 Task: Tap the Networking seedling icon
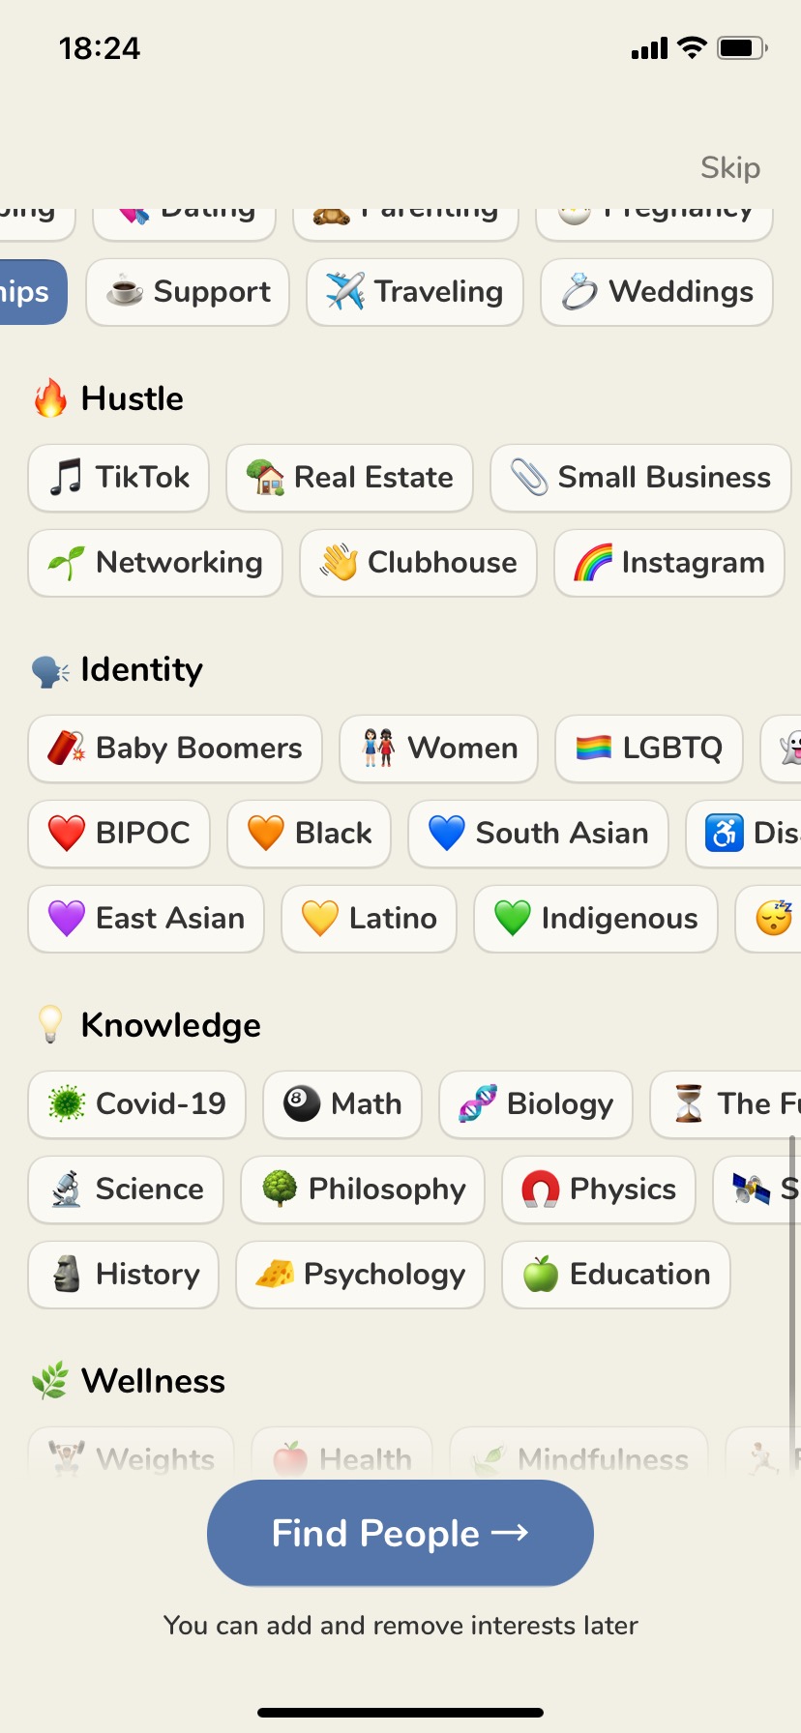coord(66,563)
